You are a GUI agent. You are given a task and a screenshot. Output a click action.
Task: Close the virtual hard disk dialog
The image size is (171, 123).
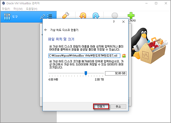123,22
